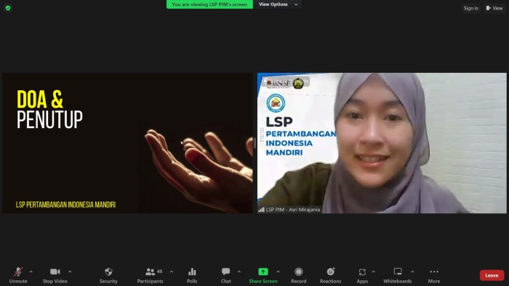
Task: Open the View Options dropdown
Action: pyautogui.click(x=278, y=4)
